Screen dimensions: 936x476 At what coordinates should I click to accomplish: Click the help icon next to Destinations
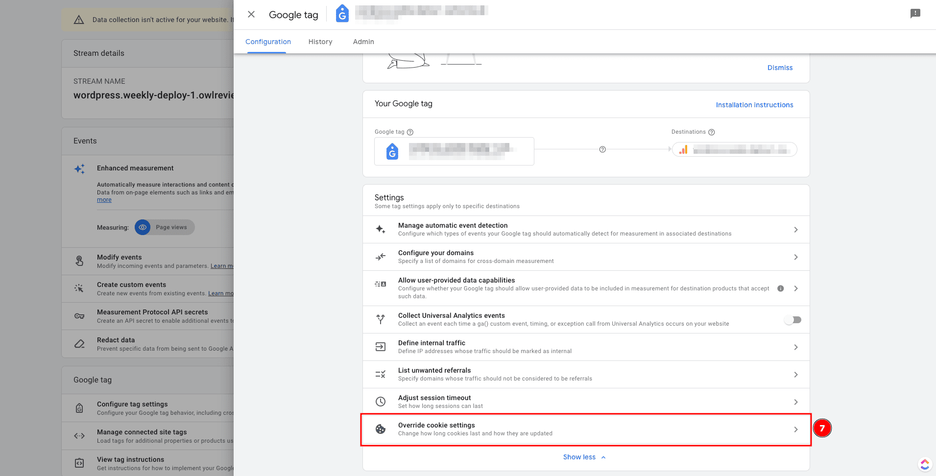pyautogui.click(x=712, y=132)
